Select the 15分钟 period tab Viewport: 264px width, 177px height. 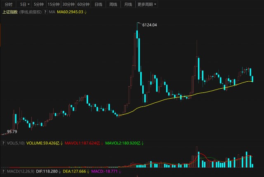point(54,4)
